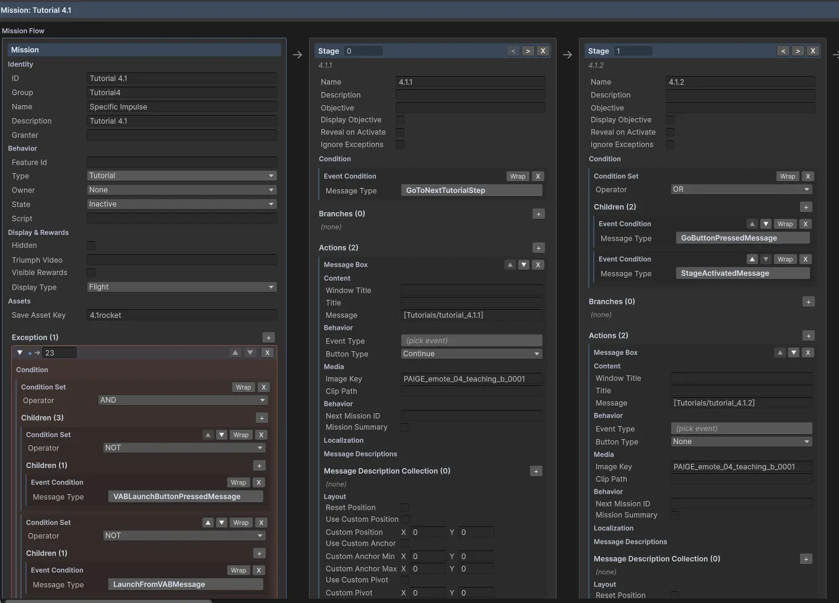
Task: Add an action in Stage 1
Action: pos(808,336)
